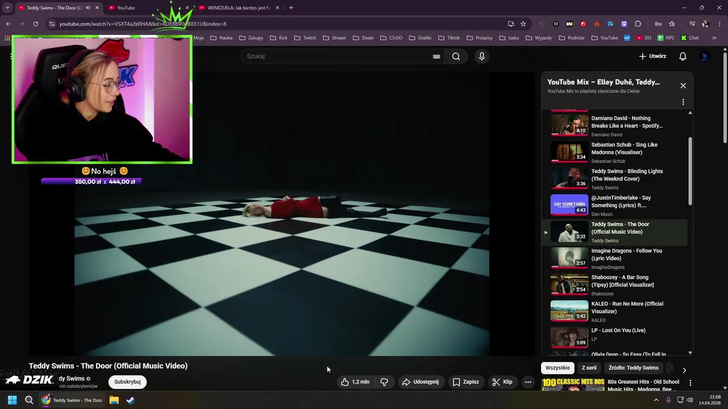Image resolution: width=728 pixels, height=409 pixels.
Task: Click the Klip button
Action: coord(502,382)
